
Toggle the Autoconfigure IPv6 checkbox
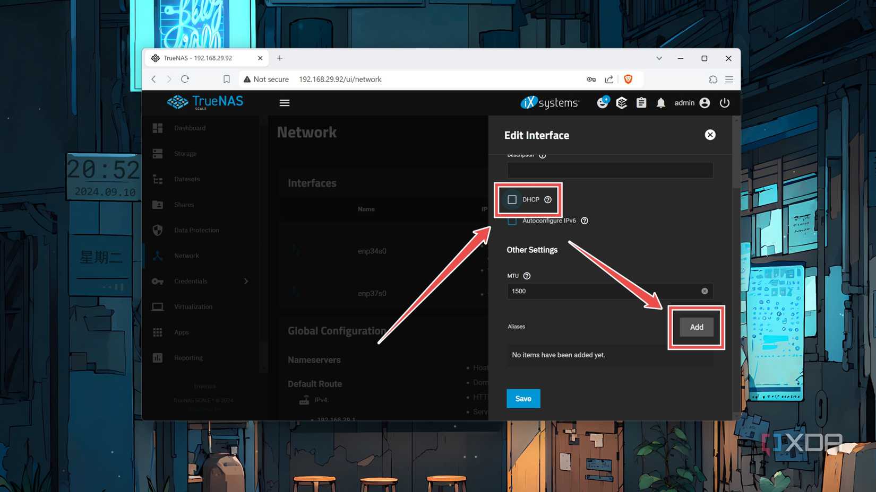tap(512, 221)
